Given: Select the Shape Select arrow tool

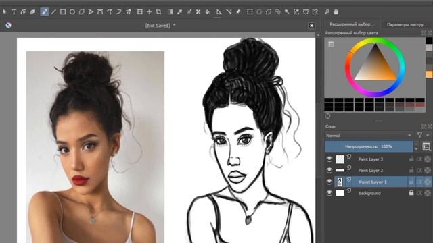Looking at the screenshot, I should pos(5,12).
